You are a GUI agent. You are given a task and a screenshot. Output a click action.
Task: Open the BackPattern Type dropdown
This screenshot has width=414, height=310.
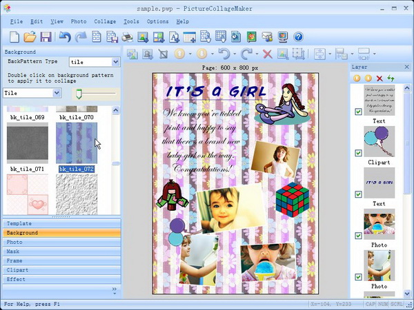(x=115, y=62)
